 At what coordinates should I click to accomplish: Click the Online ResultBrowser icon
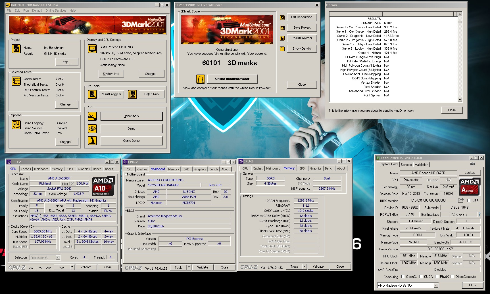click(201, 79)
